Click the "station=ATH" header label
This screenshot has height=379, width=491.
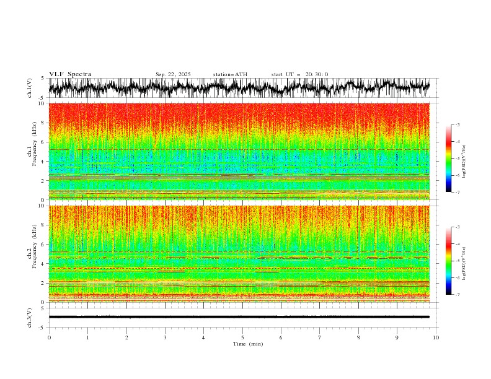click(230, 74)
